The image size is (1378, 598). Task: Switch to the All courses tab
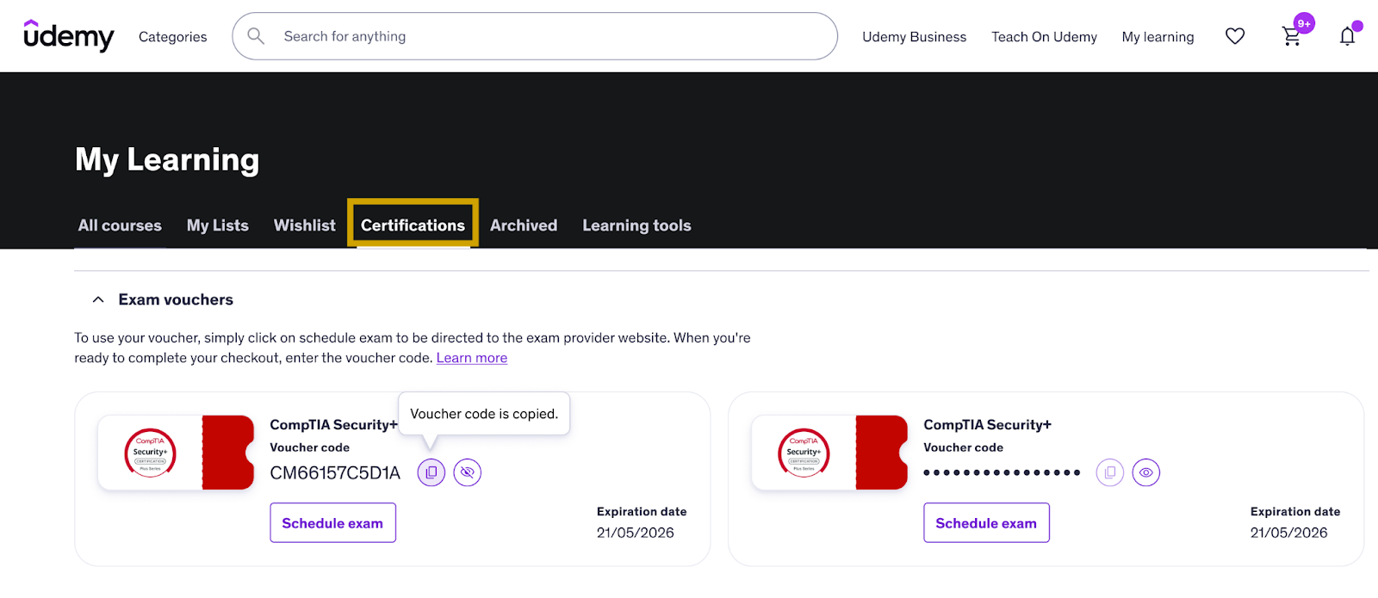point(120,225)
